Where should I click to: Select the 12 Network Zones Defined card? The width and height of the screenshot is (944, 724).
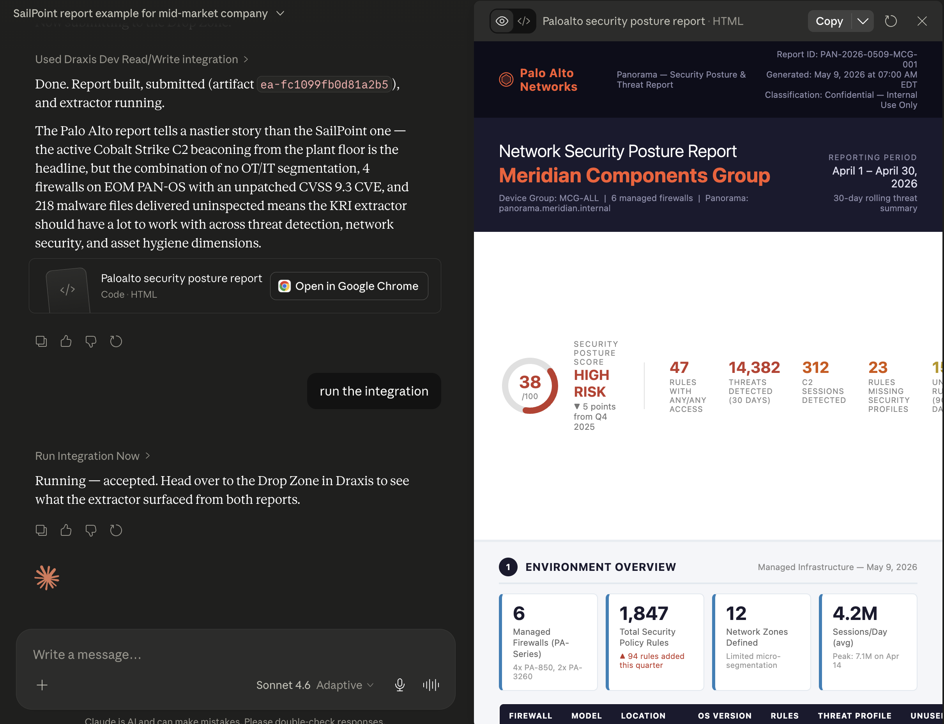(761, 642)
